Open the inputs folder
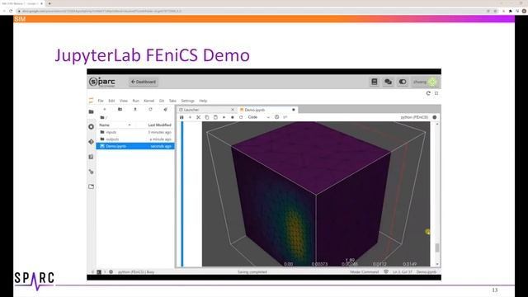Screen dimensions: 528x297 click(x=135, y=132)
